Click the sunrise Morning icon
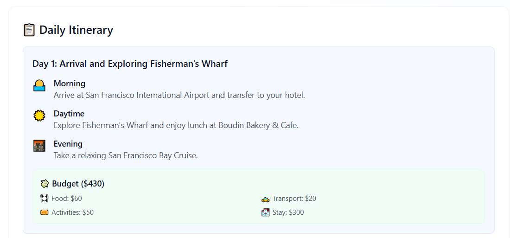 click(39, 86)
